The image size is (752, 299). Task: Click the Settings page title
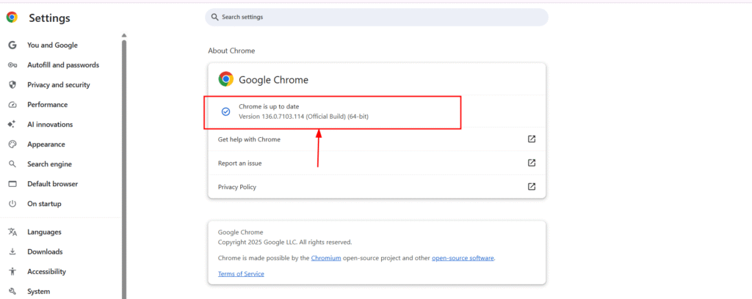click(49, 18)
